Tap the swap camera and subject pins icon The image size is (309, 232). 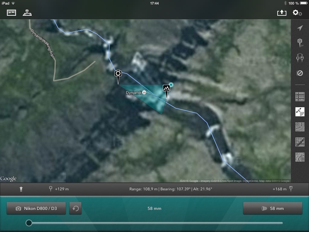300,58
